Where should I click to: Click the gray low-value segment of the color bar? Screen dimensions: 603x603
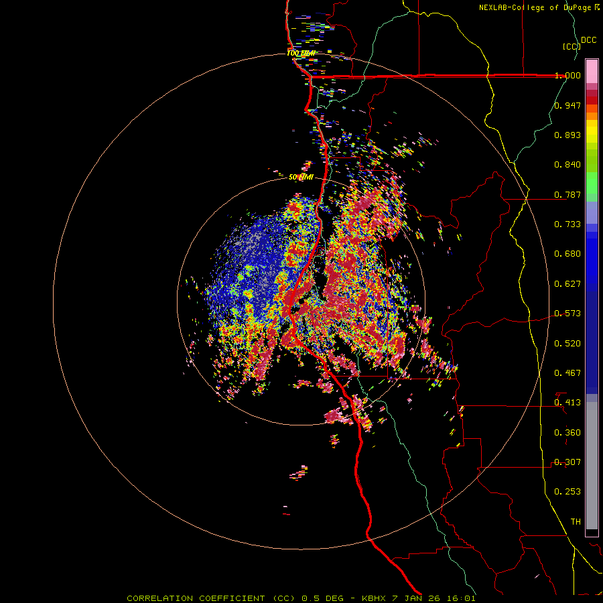(x=592, y=466)
